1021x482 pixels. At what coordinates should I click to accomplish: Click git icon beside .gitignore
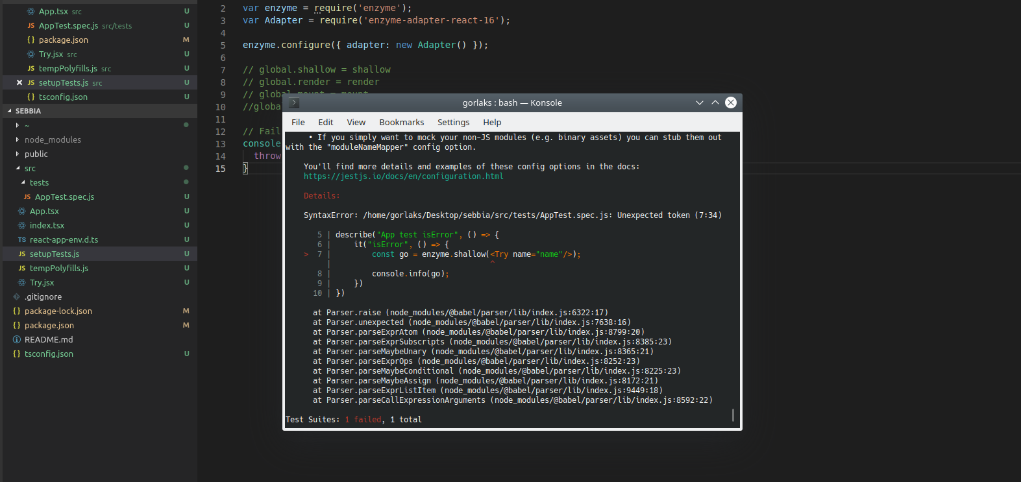pos(17,296)
